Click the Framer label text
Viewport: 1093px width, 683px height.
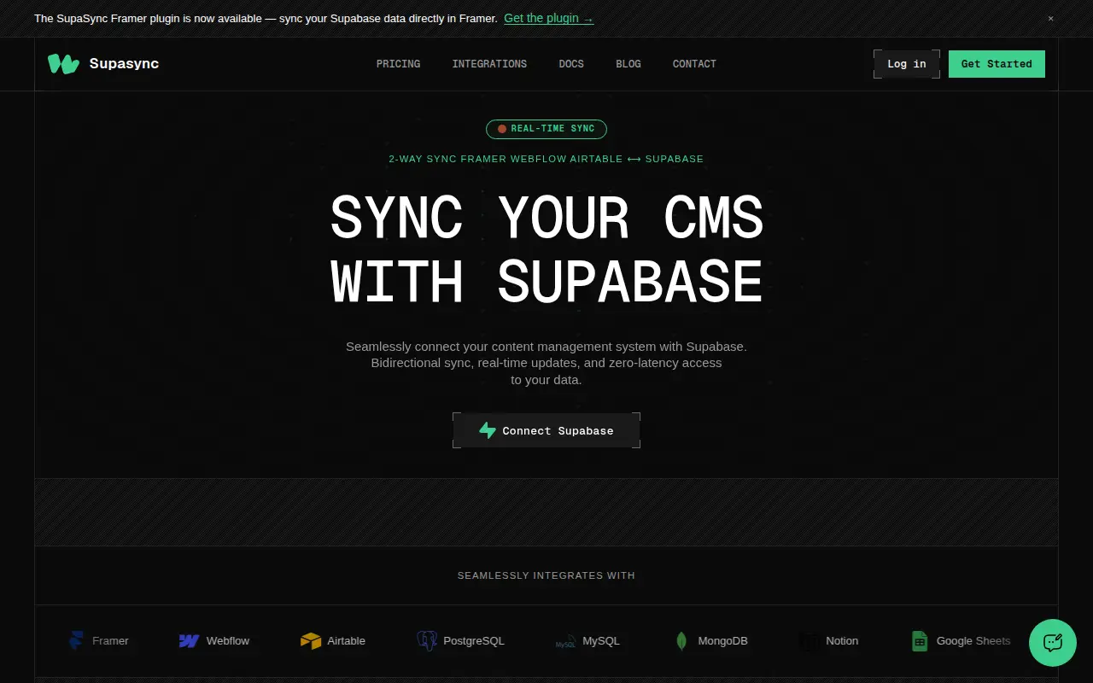110,641
